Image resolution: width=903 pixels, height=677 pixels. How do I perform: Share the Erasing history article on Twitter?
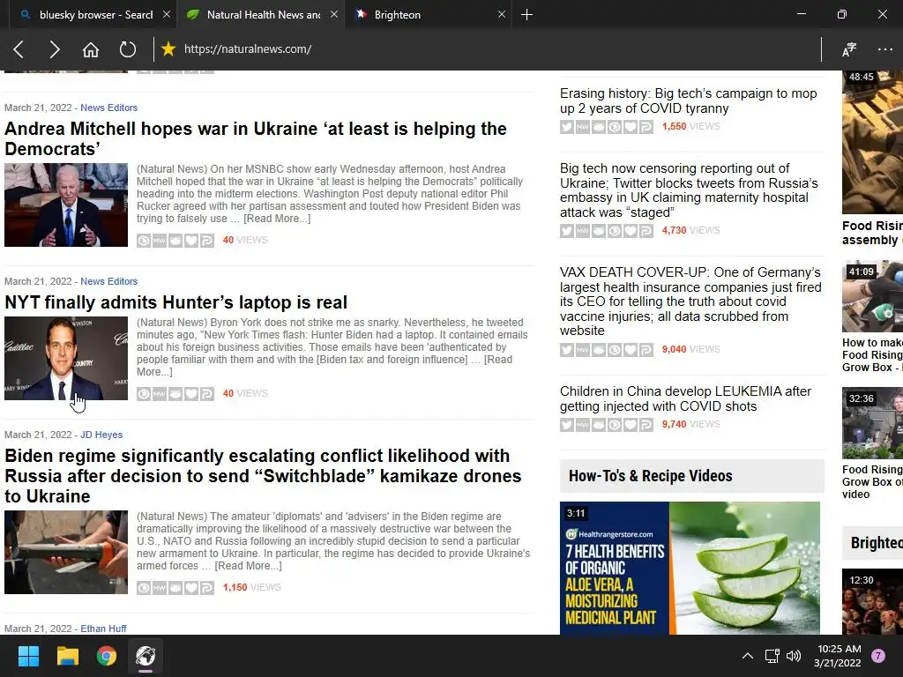[567, 127]
